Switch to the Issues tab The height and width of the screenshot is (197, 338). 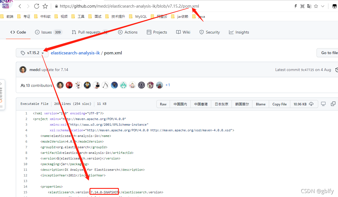(x=49, y=32)
